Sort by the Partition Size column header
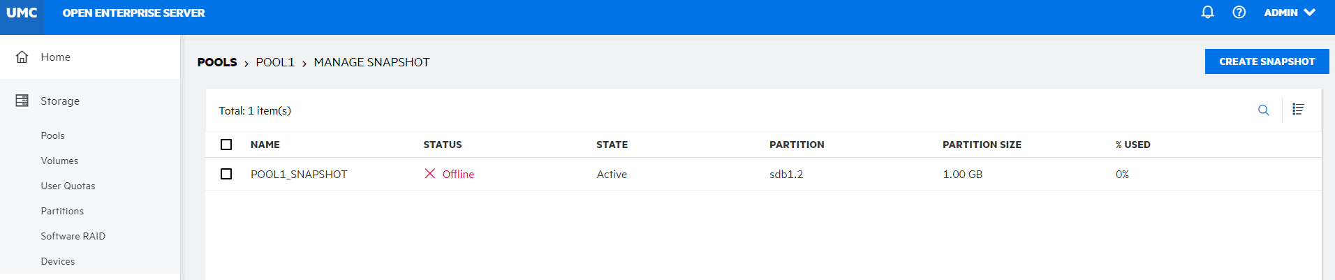This screenshot has width=1335, height=280. 982,145
